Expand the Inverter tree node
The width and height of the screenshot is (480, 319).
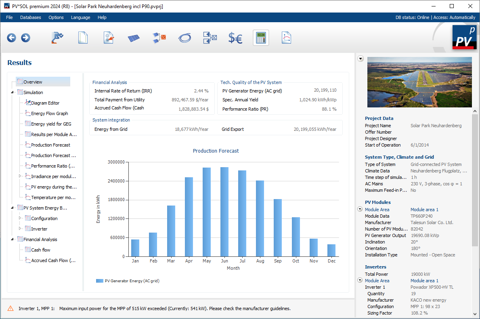click(20, 229)
